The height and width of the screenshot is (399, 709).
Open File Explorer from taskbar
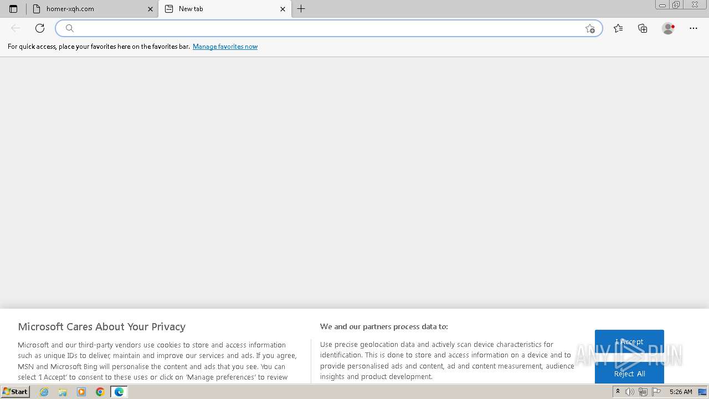tap(63, 392)
